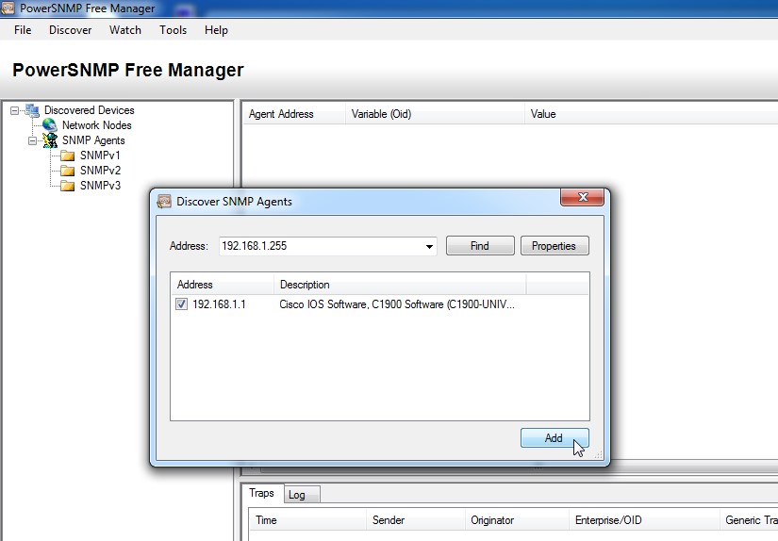Click the Originator column header

(517, 520)
